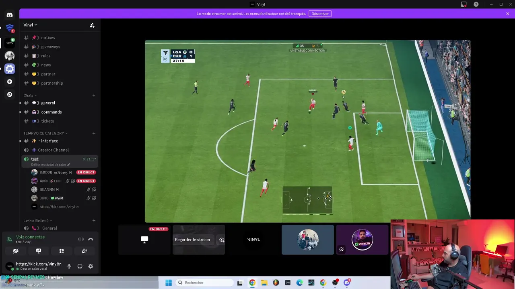This screenshot has width=515, height=289.
Task: Open the partner channel
Action: pyautogui.click(x=60, y=74)
